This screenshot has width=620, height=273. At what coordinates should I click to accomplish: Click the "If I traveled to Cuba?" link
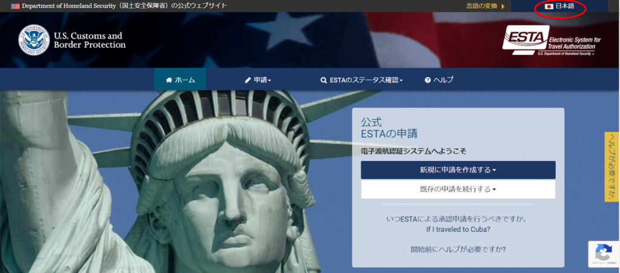(458, 229)
